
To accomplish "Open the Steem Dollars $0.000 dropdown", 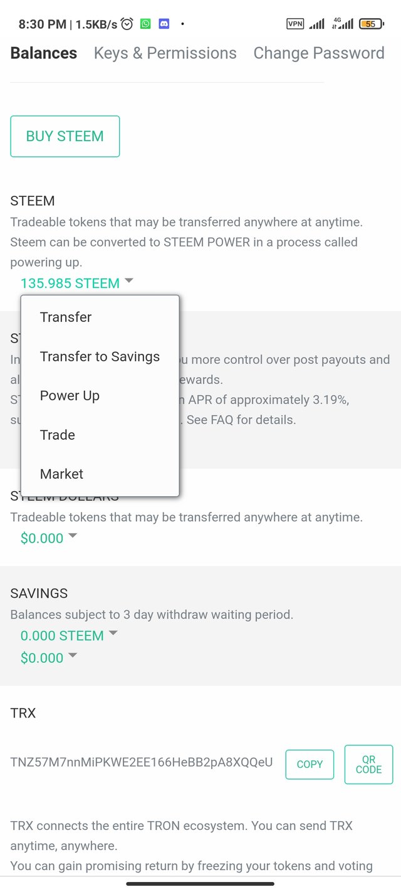I will click(x=49, y=538).
